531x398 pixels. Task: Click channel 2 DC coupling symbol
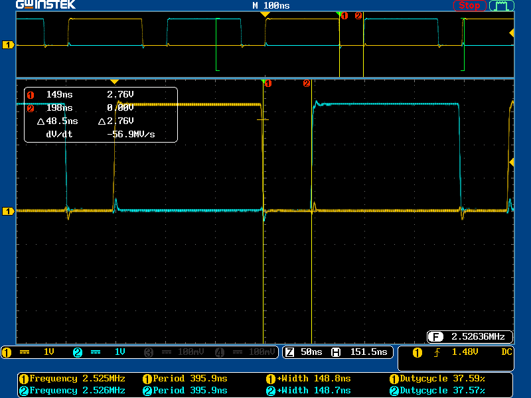tap(96, 352)
